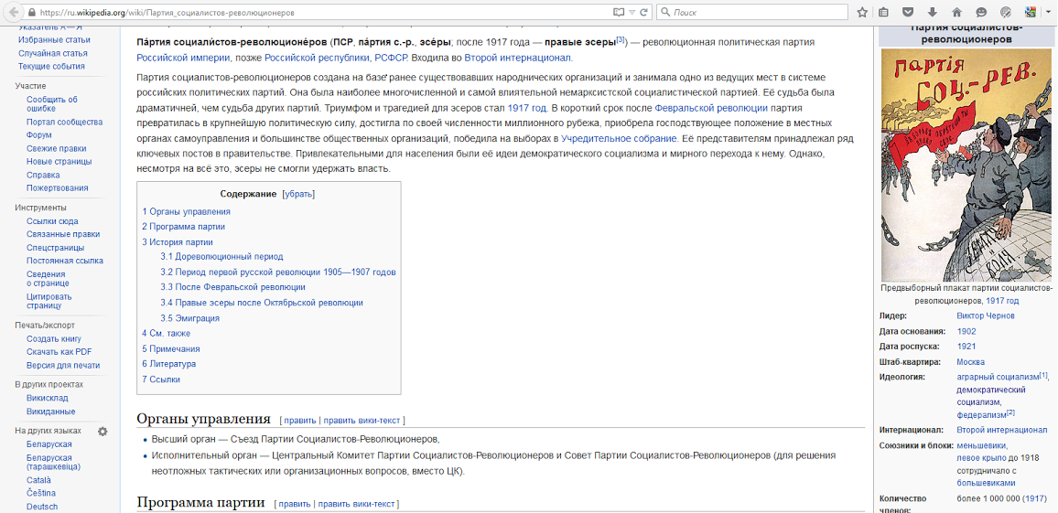Open the downloads arrow icon
Viewport: 1058px width, 513px height.
933,13
